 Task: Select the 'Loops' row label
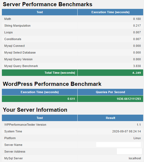(8, 32)
